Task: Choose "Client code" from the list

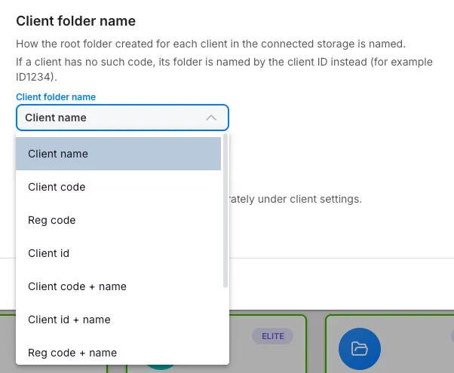Action: (x=118, y=187)
